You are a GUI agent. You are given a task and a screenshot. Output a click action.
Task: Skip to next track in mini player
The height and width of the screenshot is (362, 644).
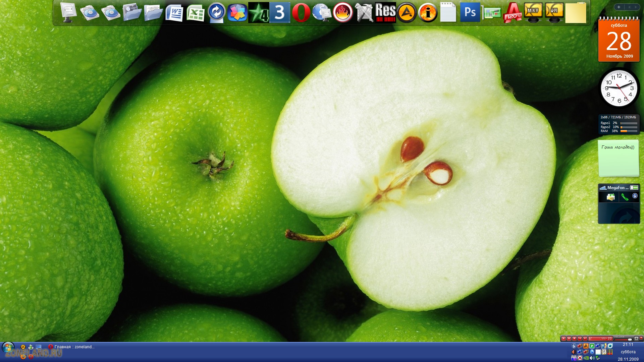pos(585,339)
